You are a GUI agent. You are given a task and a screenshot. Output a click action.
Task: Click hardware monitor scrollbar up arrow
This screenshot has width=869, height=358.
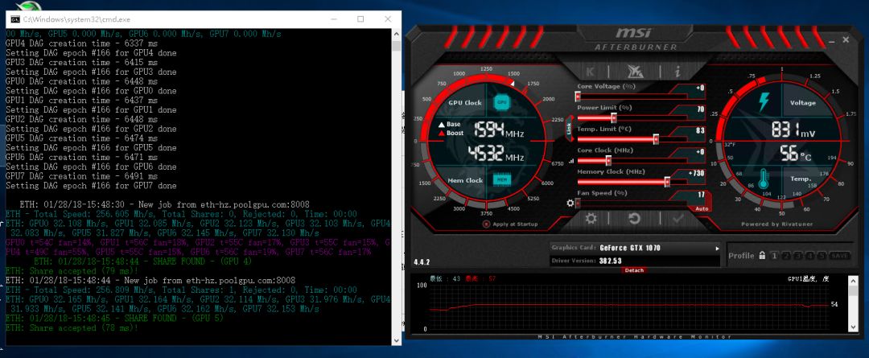(x=853, y=282)
